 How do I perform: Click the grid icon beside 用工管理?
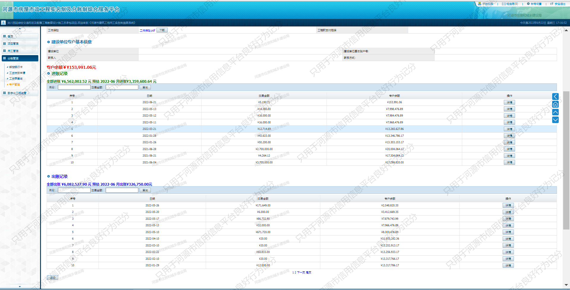click(4, 51)
